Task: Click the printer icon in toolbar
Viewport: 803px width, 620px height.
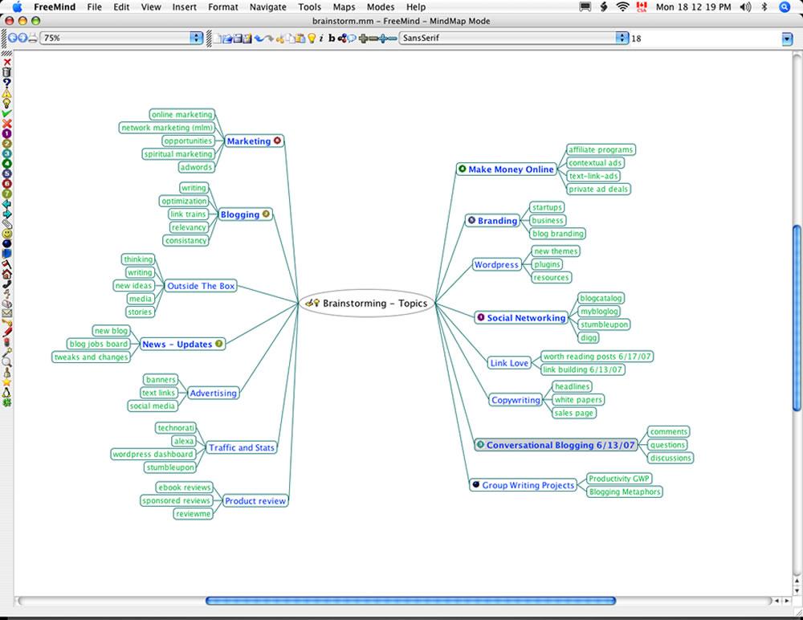Action: pos(33,38)
